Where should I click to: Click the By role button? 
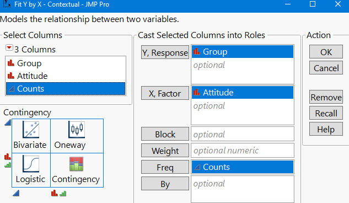tap(165, 184)
